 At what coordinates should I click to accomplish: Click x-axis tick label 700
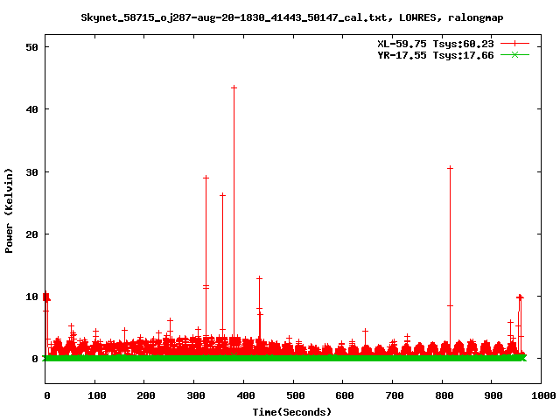395,395
